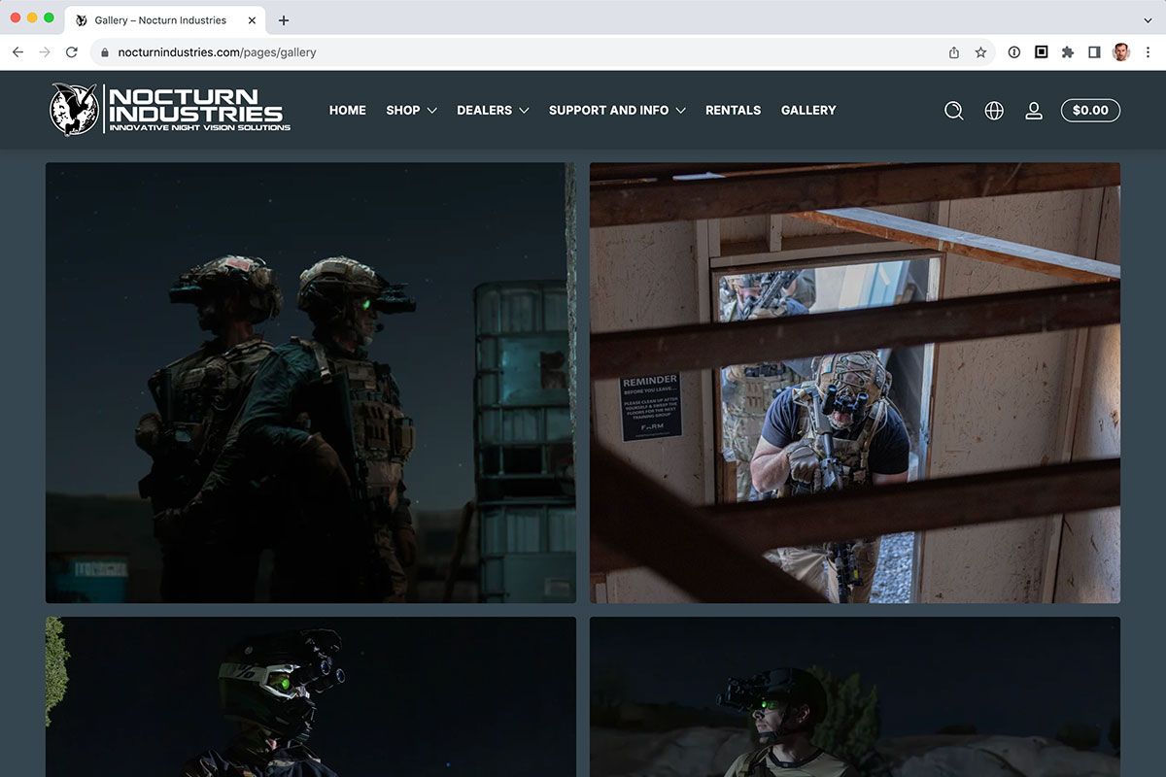Bookmark this page with the star icon
Viewport: 1166px width, 777px height.
(x=980, y=52)
